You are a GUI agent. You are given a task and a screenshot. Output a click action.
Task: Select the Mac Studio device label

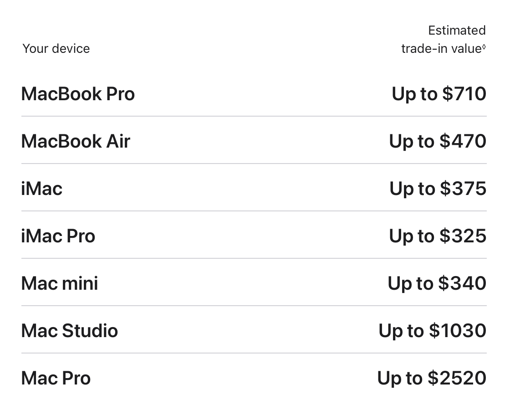(69, 331)
